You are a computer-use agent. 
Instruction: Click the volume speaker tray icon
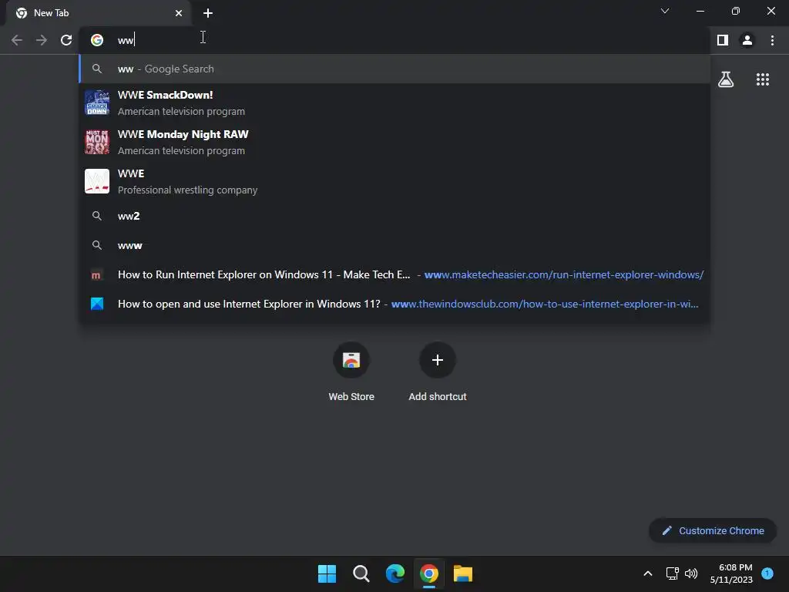[x=691, y=573]
